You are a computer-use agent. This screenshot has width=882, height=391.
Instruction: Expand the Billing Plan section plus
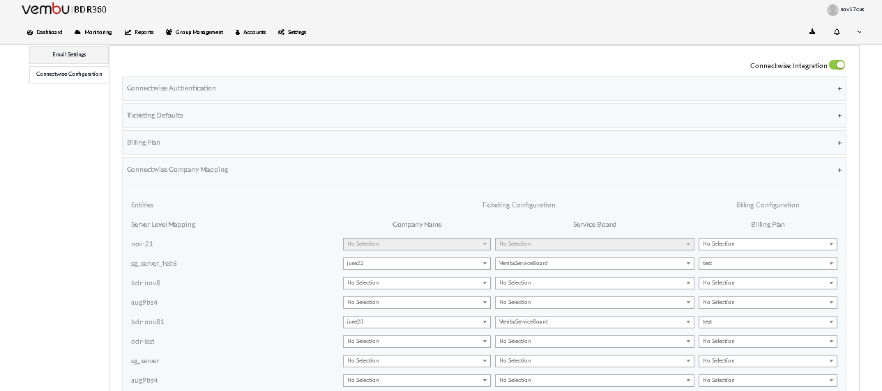[x=839, y=143]
